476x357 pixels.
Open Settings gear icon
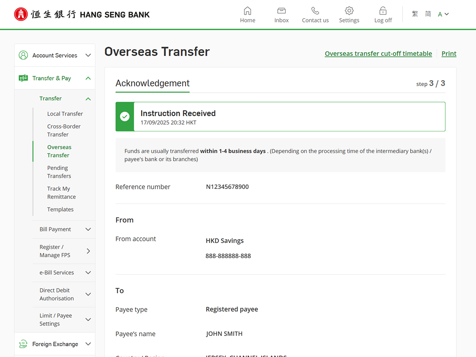coord(349,11)
